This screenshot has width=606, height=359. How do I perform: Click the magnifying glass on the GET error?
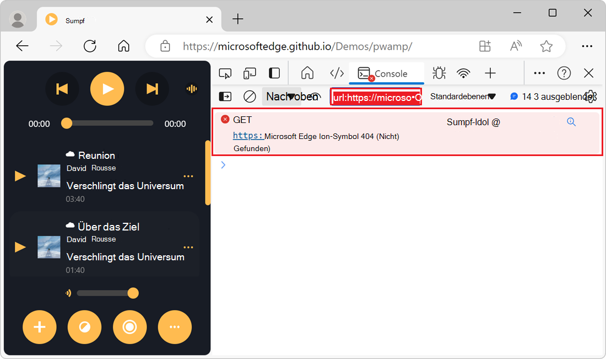(x=571, y=122)
